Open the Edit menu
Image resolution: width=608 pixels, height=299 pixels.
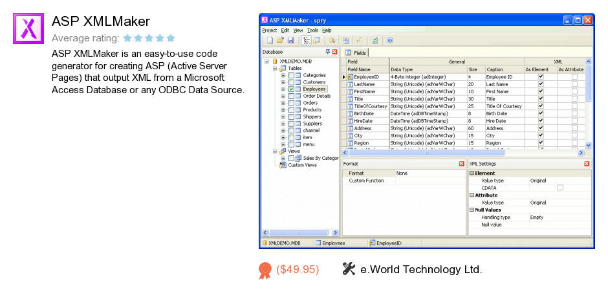[x=285, y=30]
